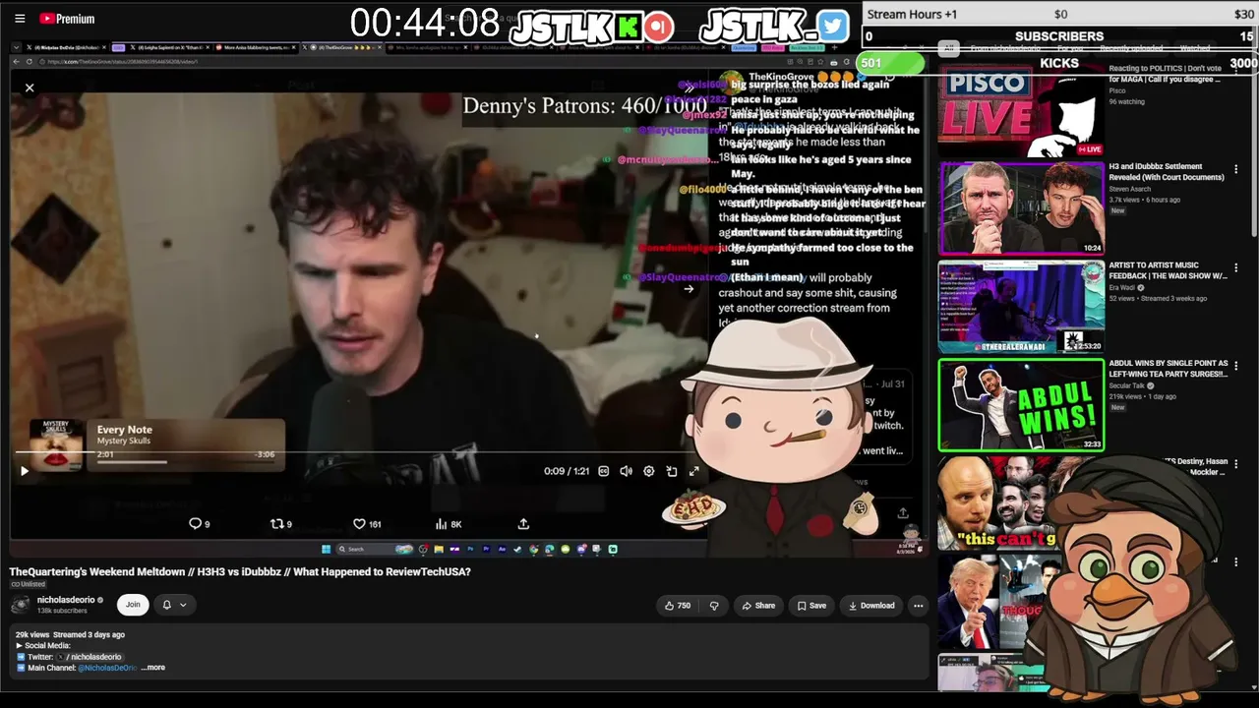Open the H3 and iDubbbz Settlement thumbnail
Viewport: 1259px width, 708px height.
point(1021,208)
